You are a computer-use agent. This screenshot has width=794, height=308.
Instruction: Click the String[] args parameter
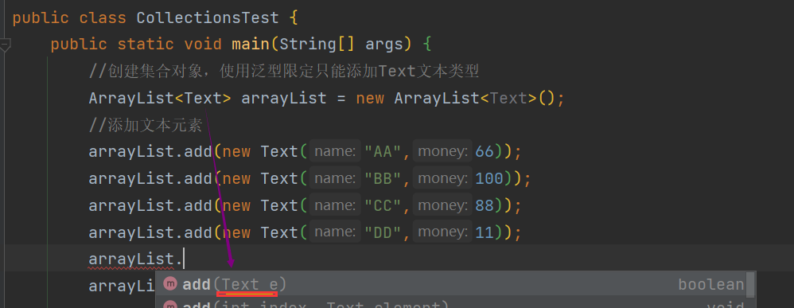341,45
